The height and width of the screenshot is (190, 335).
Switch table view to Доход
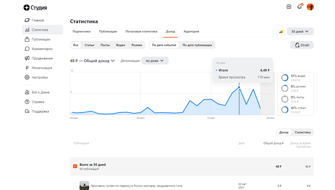click(284, 133)
